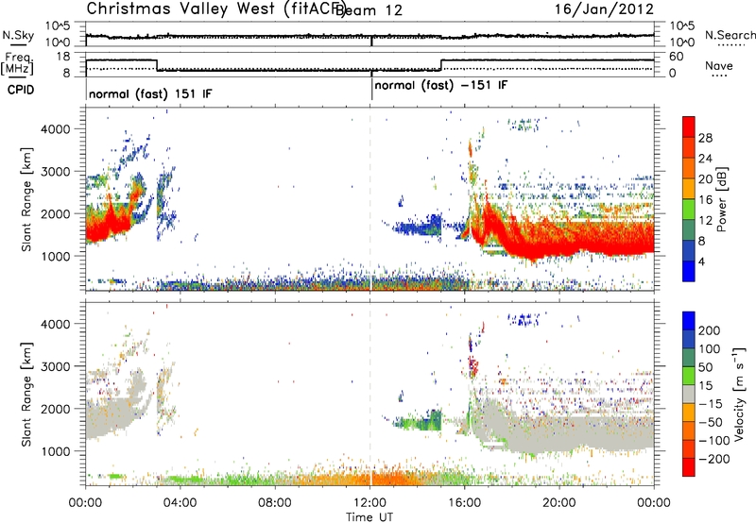Click the '-50' value on the velocity colorbar

[711, 422]
